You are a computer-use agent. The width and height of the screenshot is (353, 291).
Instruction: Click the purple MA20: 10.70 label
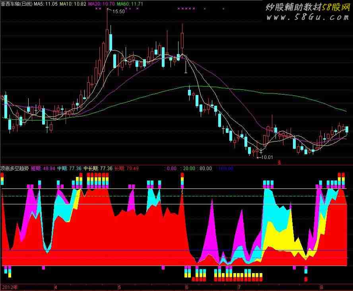tap(101, 4)
